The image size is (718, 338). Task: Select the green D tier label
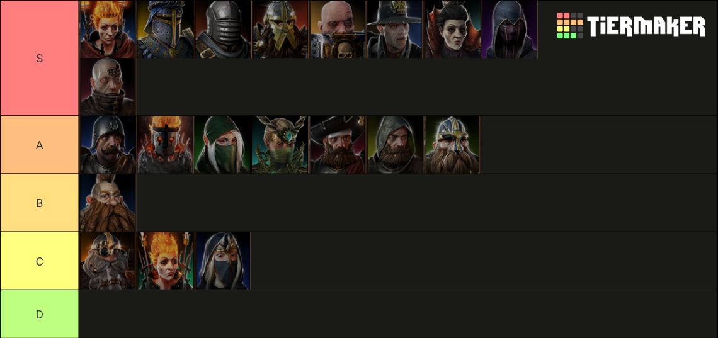tap(40, 314)
